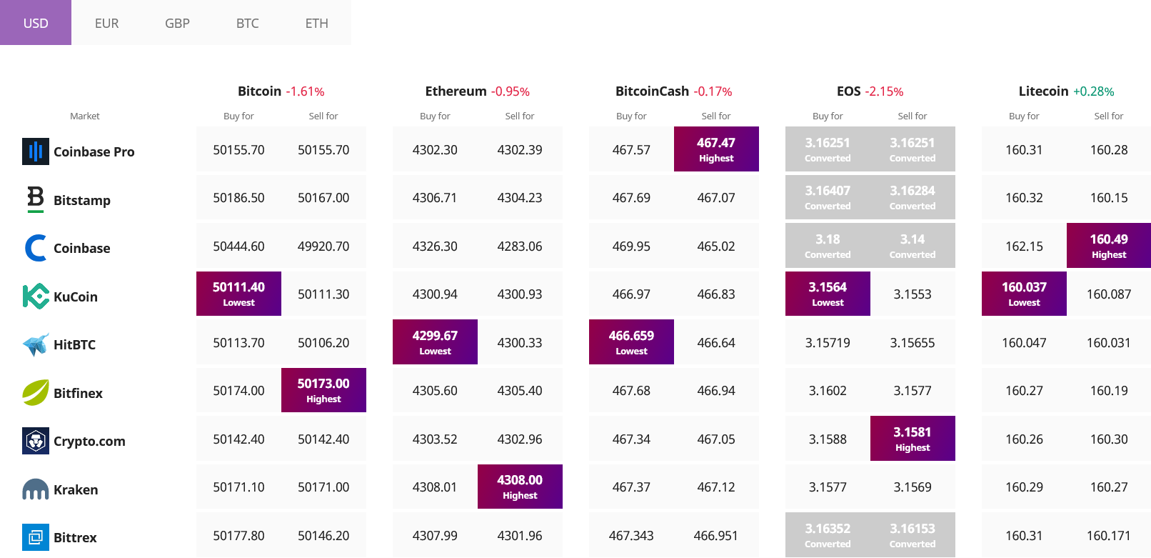Click HitBTC EOS buy price 3.15719
The height and width of the screenshot is (558, 1151).
pyautogui.click(x=828, y=343)
